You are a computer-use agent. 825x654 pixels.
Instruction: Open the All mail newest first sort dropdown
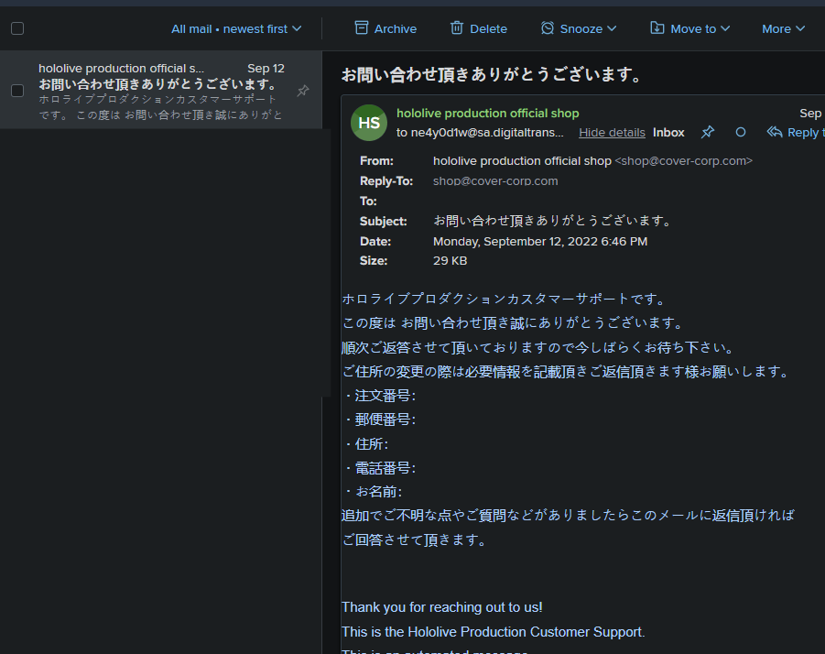pos(236,29)
